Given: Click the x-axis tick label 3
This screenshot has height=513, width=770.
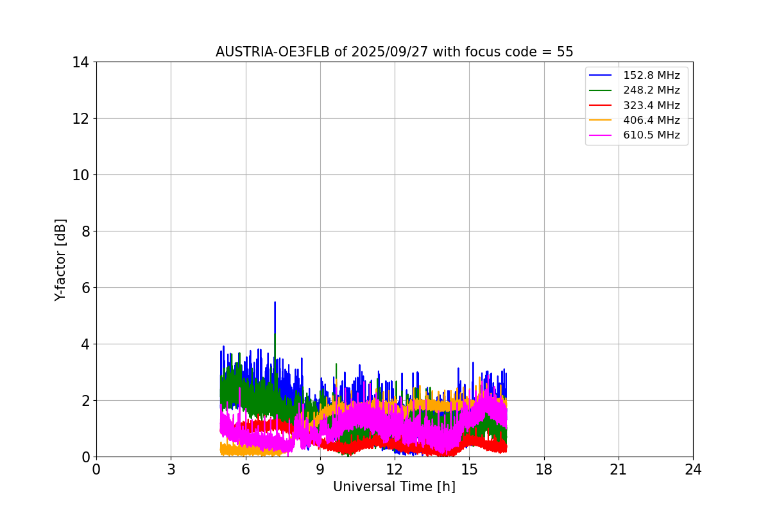Looking at the screenshot, I should click(x=171, y=469).
